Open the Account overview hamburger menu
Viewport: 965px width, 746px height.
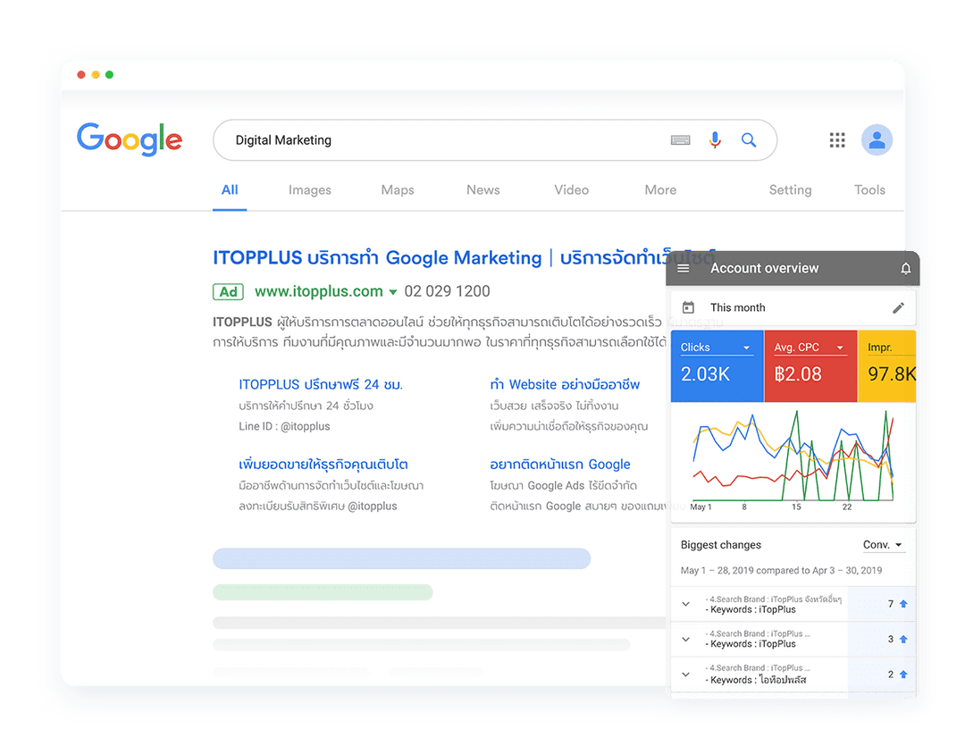pyautogui.click(x=684, y=268)
